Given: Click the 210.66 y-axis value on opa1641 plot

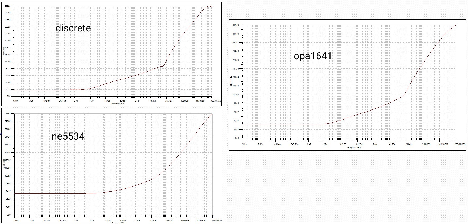Looking at the screenshot, I should 235,60.
